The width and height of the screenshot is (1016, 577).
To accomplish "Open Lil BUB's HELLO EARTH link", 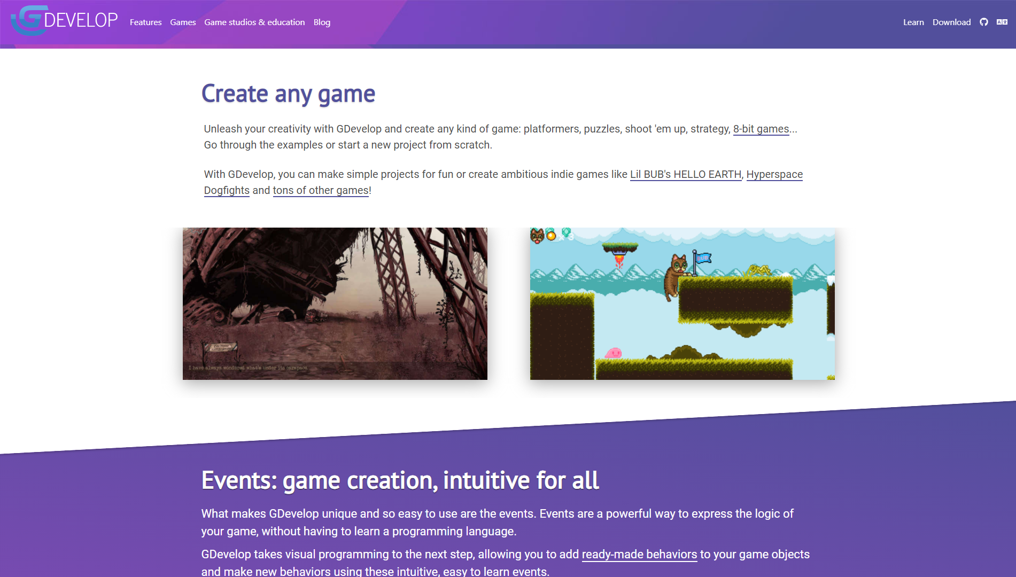I will pos(686,174).
